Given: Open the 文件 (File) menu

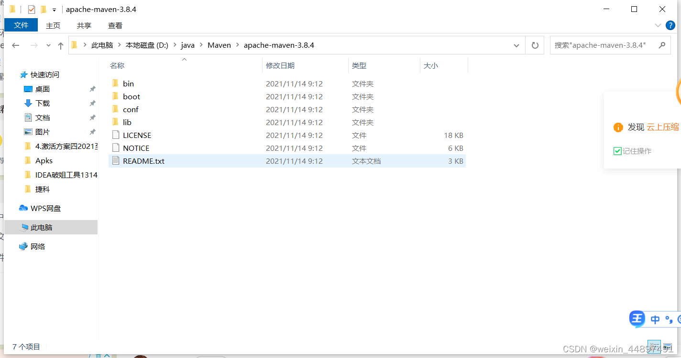Looking at the screenshot, I should [x=21, y=25].
